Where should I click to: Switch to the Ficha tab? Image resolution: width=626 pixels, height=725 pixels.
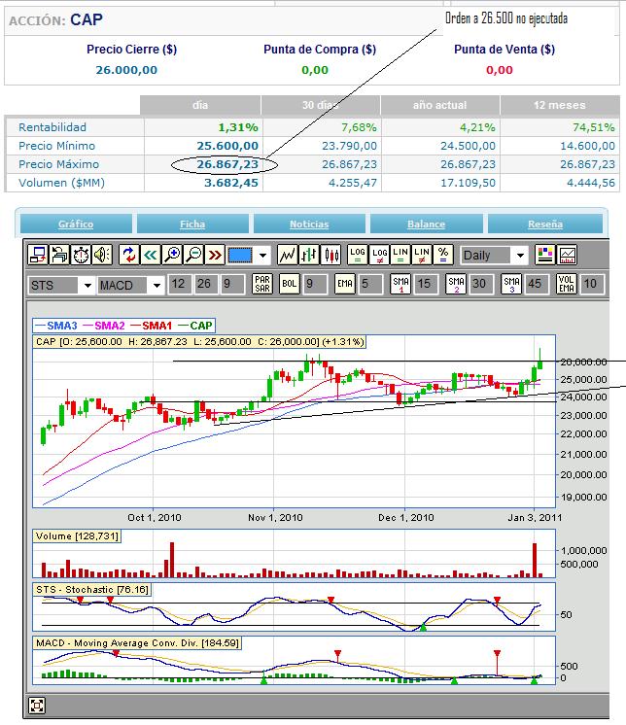pyautogui.click(x=192, y=224)
